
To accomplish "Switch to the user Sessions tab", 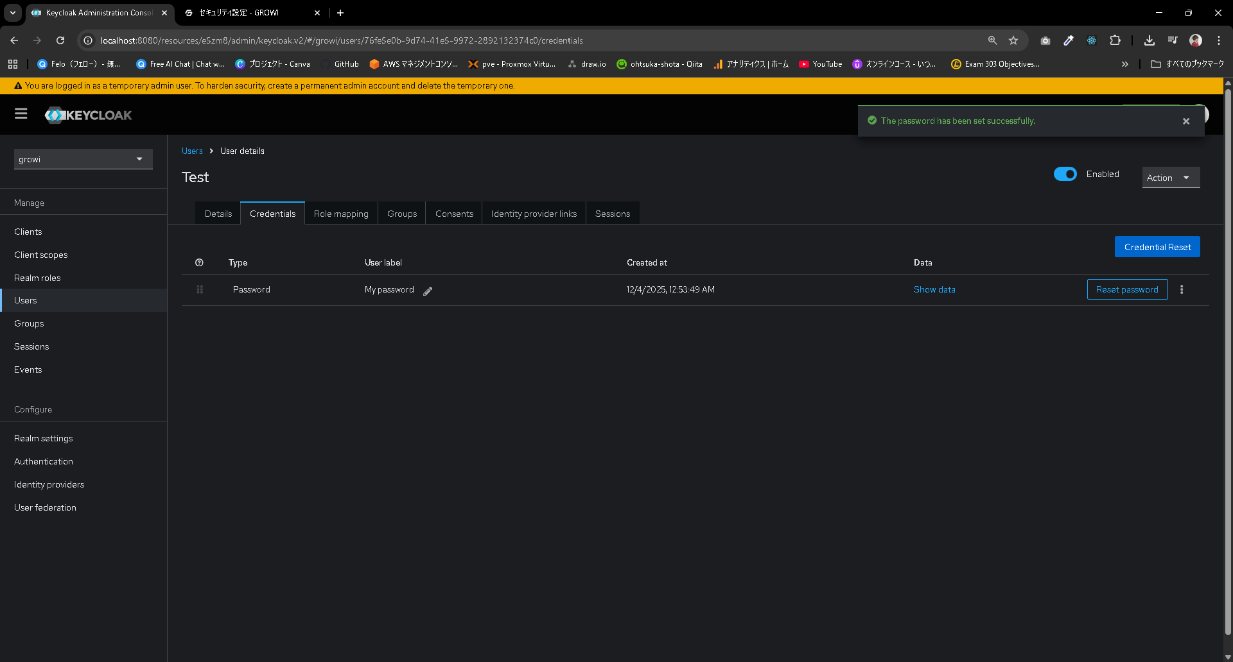I will (x=613, y=214).
